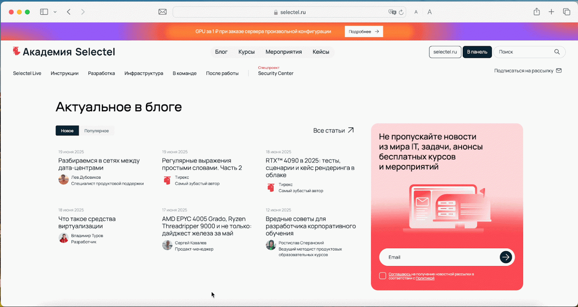Click the Selectel flame logo icon
The image size is (578, 307).
tap(16, 52)
